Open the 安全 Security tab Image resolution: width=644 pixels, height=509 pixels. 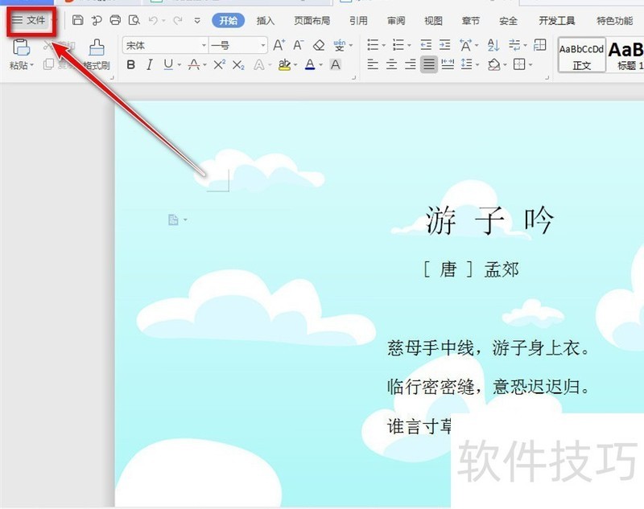click(508, 21)
